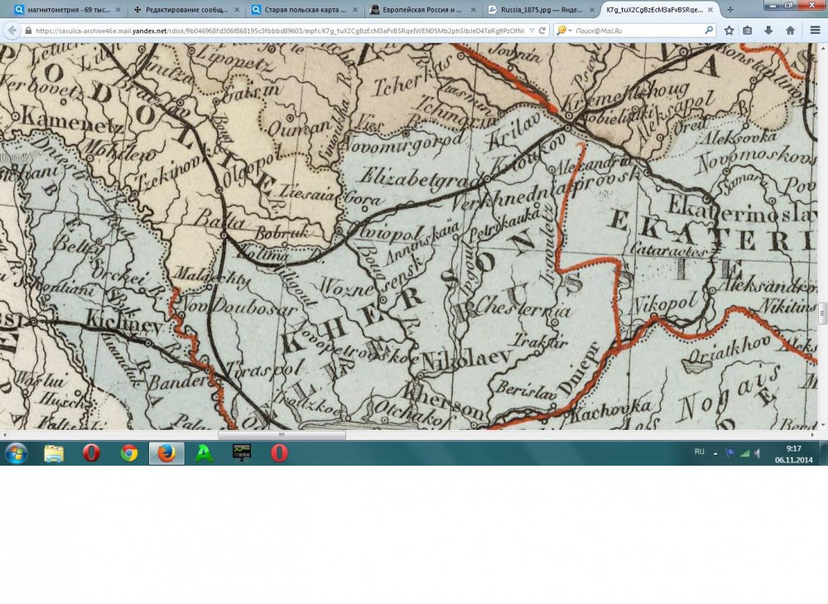The image size is (828, 604).
Task: Show bookmarks list icon
Action: coord(748,31)
